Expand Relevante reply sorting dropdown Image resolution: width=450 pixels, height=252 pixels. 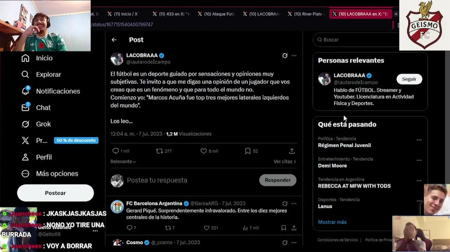[x=123, y=162]
